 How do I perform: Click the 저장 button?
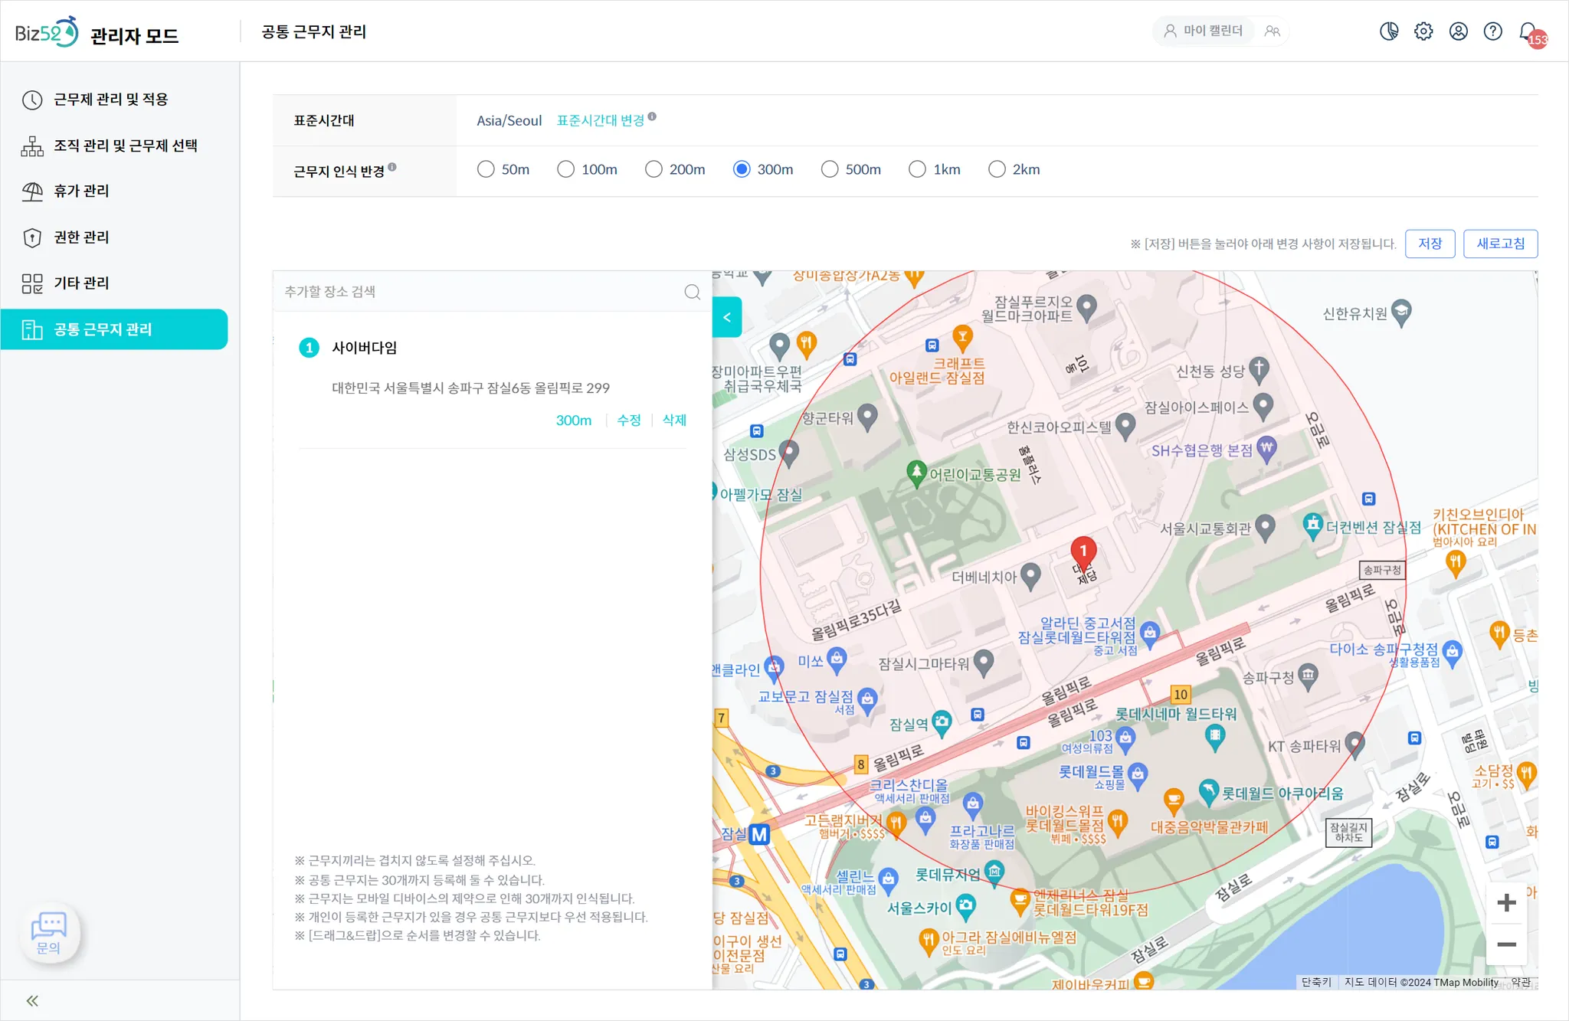click(x=1430, y=244)
